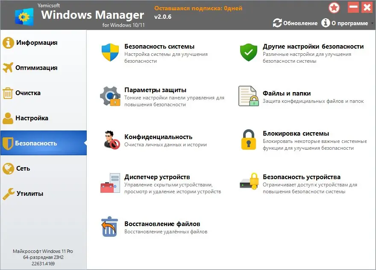Open the green checkmark shield icon
The height and width of the screenshot is (270, 376).
tap(248, 53)
